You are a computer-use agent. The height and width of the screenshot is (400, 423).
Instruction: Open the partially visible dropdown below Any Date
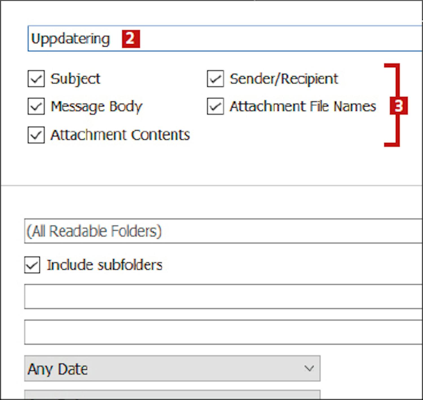click(x=172, y=395)
